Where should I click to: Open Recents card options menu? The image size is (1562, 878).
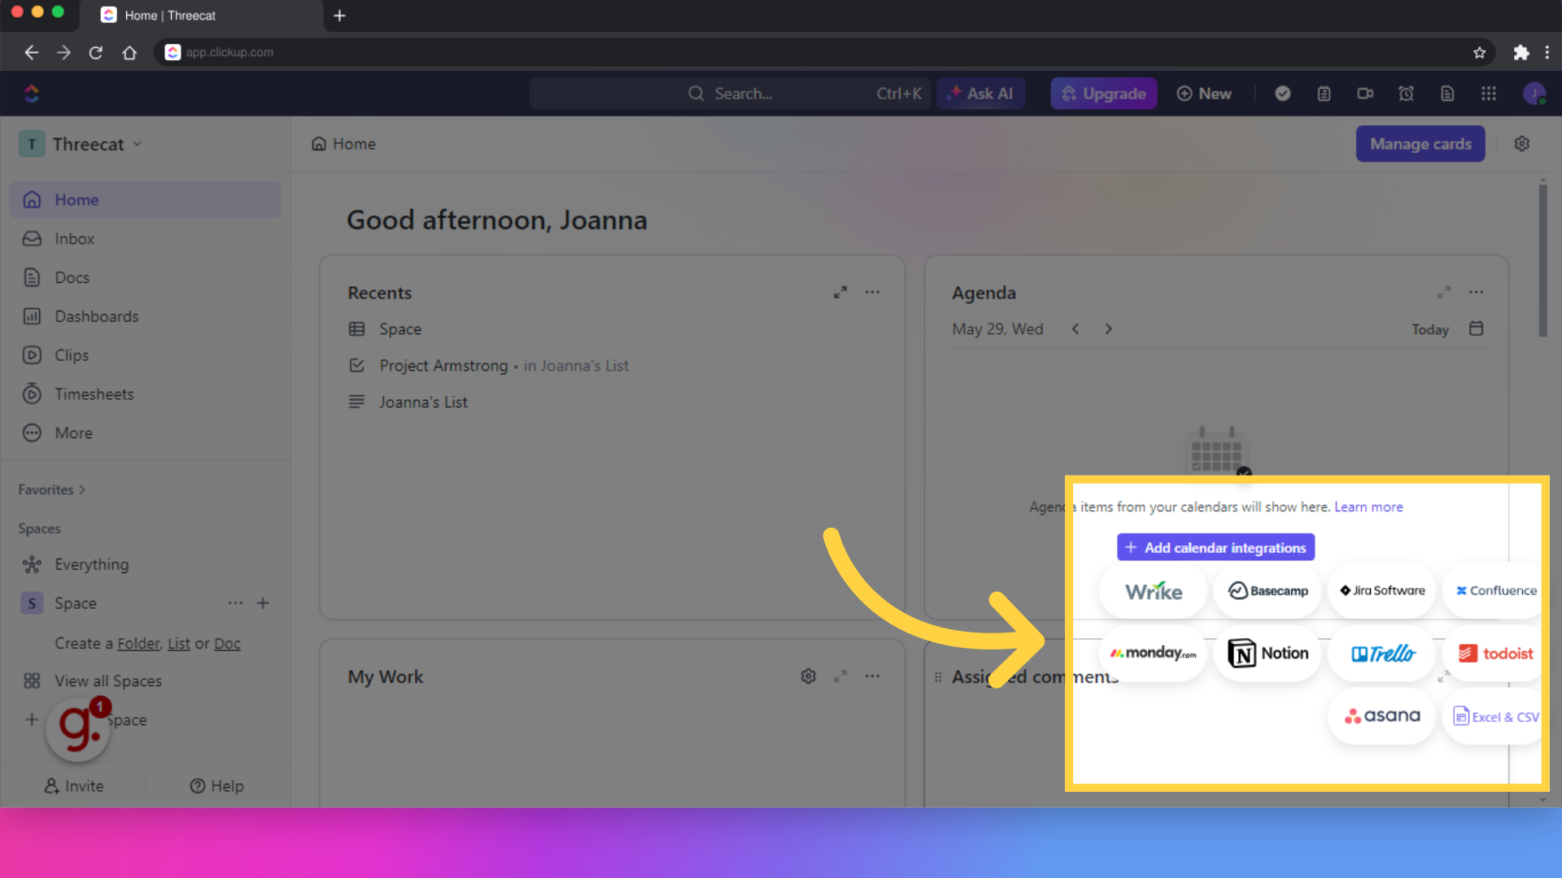coord(872,292)
